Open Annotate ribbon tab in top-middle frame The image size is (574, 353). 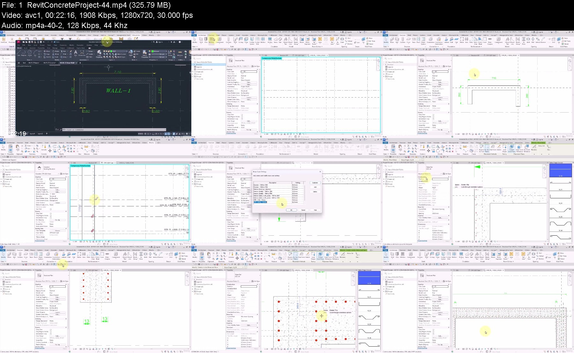(245, 35)
